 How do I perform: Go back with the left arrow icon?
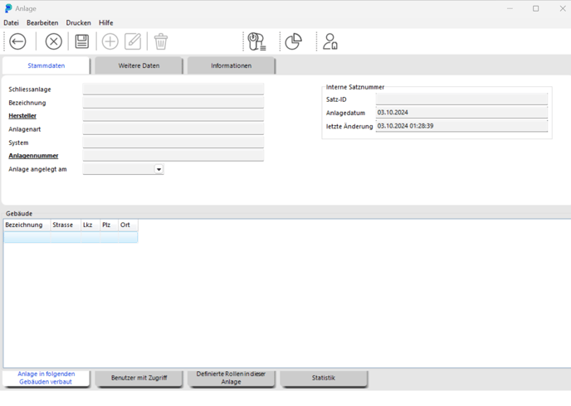(x=17, y=41)
